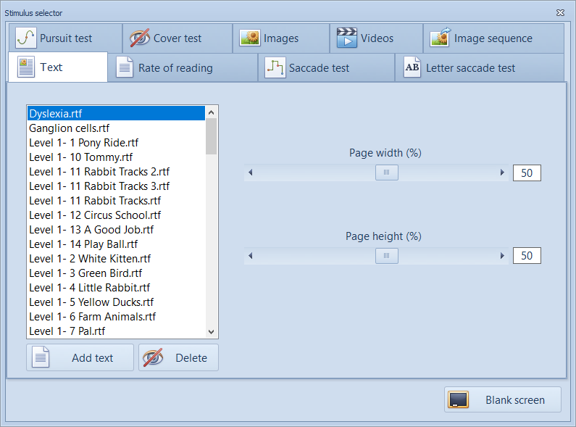This screenshot has width=576, height=427.
Task: Delete the selected text file
Action: coord(178,357)
